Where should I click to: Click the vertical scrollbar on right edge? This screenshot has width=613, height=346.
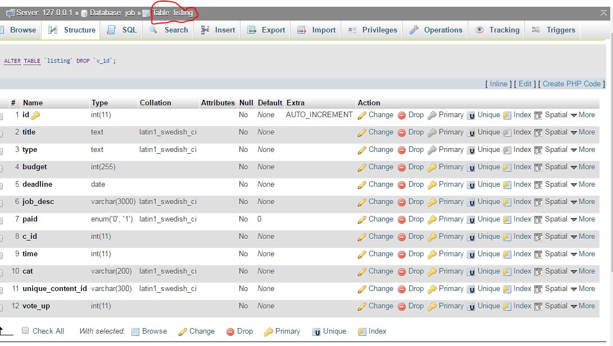[611, 152]
